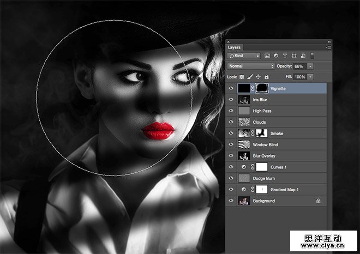Filter layers by type layer icon
The width and height of the screenshot is (360, 254).
click(285, 56)
